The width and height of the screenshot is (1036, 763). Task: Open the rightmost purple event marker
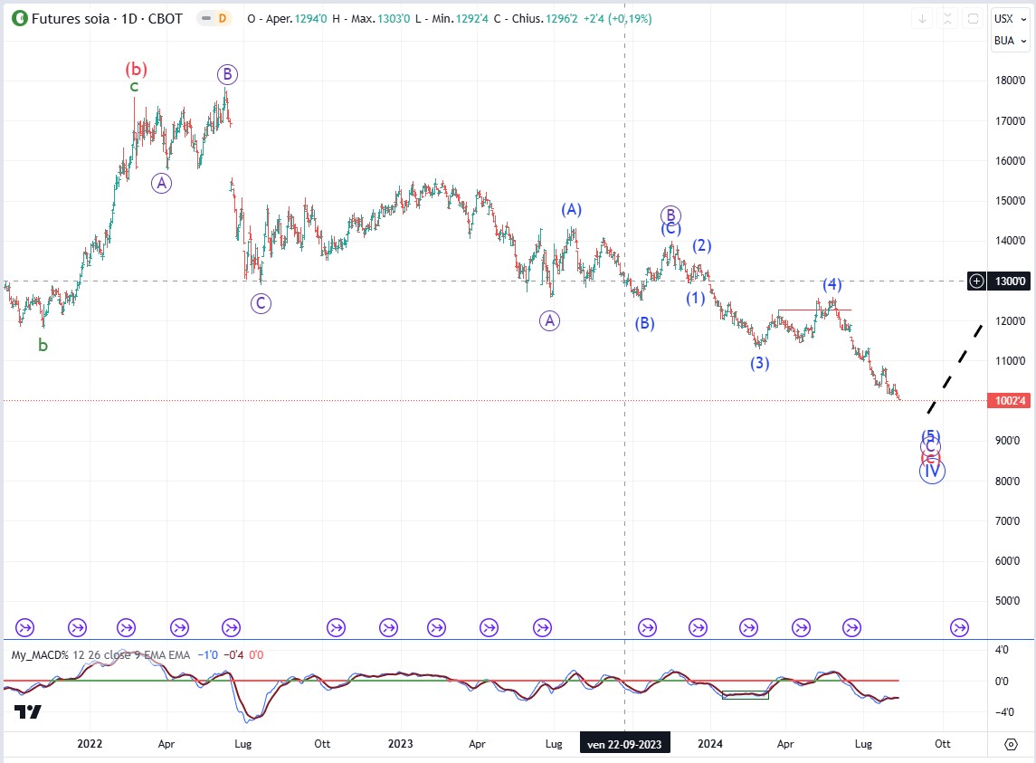point(959,627)
